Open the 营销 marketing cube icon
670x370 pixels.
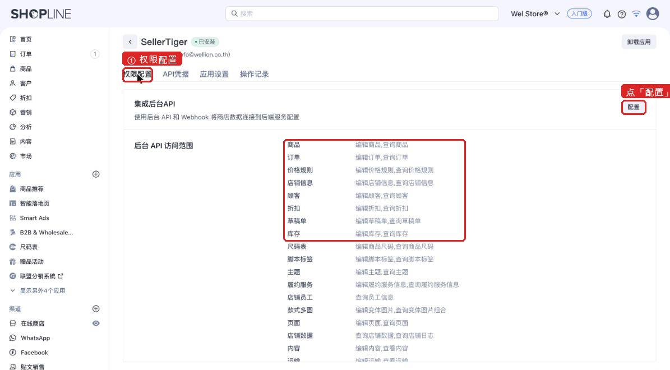tap(13, 112)
